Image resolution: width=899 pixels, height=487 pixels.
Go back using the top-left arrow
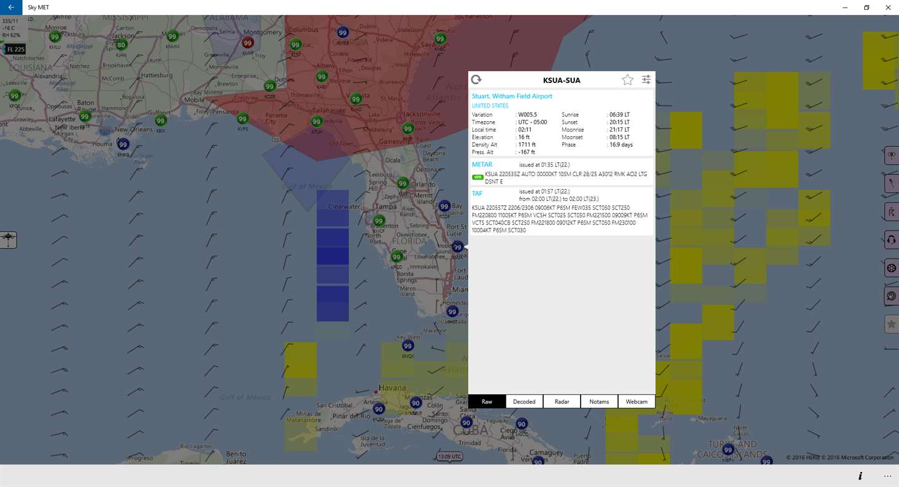[11, 7]
